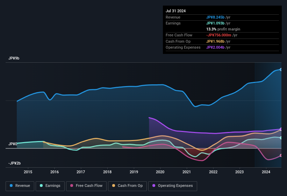Screen dimensions: 287x196
Task: Click the 13.3% profit margin text
Action: click(223, 29)
